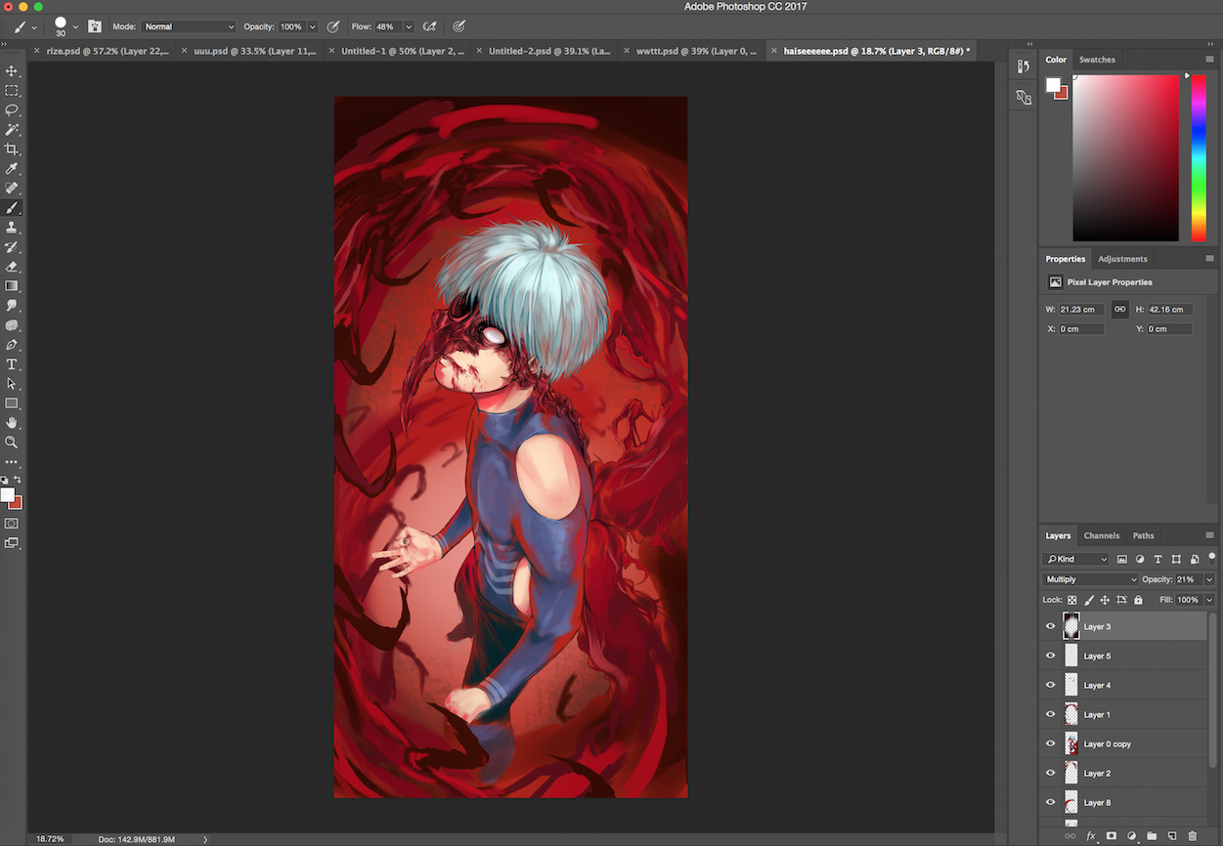The image size is (1223, 846).
Task: Select the Smudge tool
Action: (x=12, y=306)
